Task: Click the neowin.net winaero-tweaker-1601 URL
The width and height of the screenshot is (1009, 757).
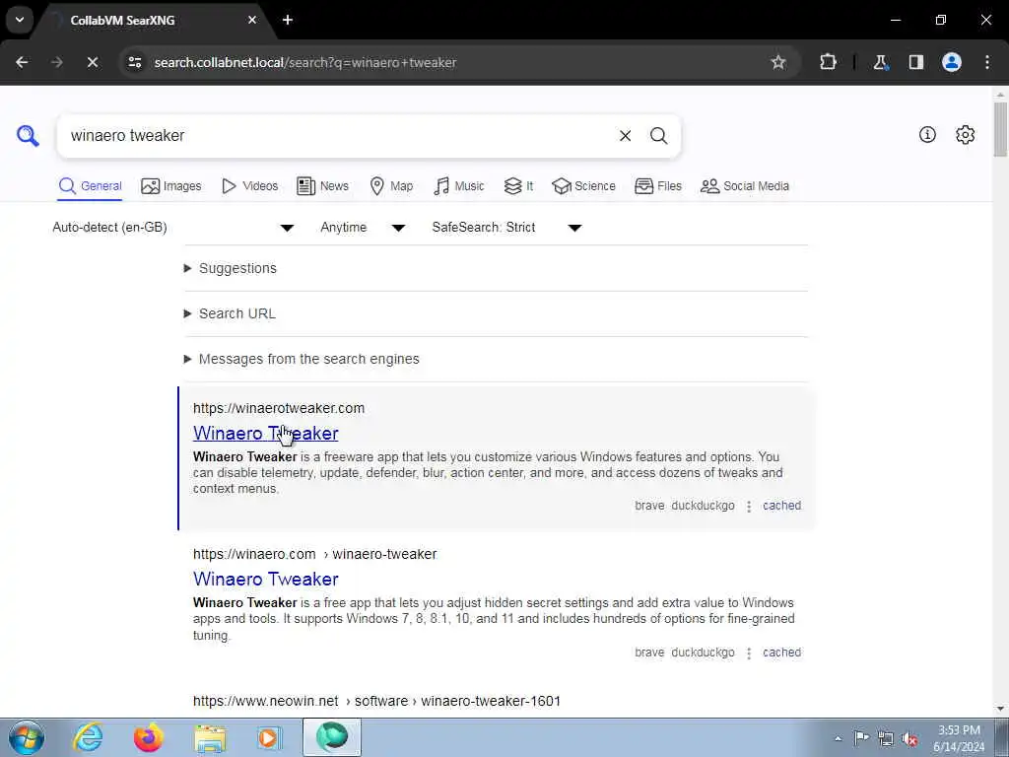Action: point(376,701)
